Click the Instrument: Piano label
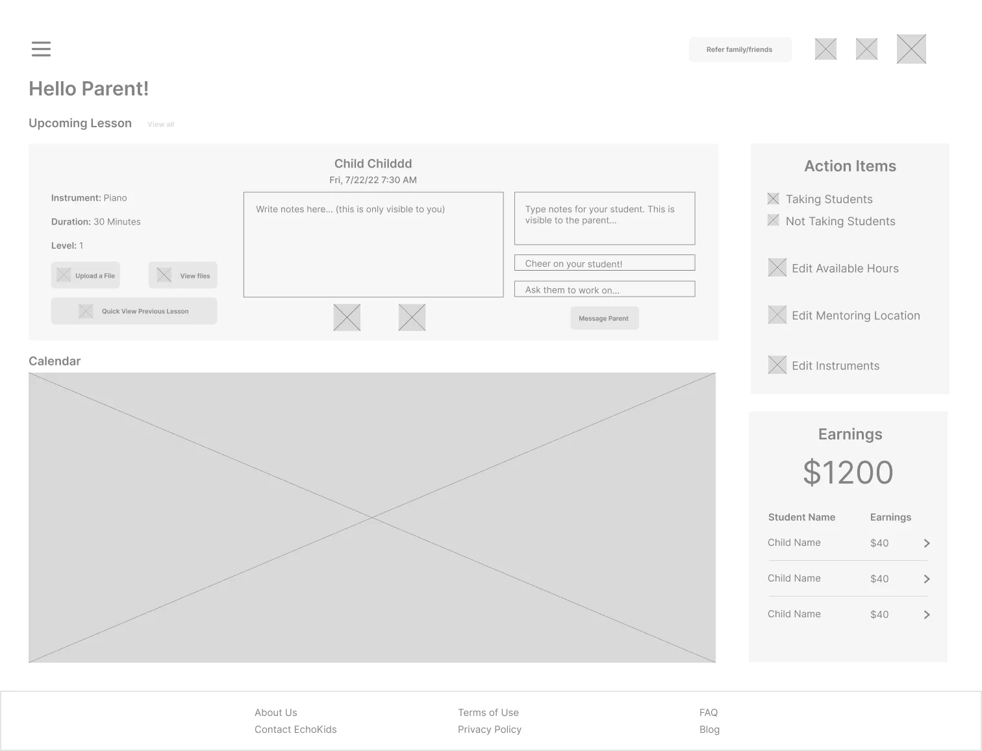Image resolution: width=982 pixels, height=751 pixels. pyautogui.click(x=89, y=198)
